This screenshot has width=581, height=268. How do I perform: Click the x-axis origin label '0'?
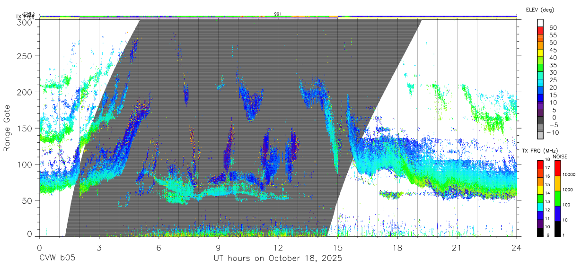pyautogui.click(x=39, y=248)
